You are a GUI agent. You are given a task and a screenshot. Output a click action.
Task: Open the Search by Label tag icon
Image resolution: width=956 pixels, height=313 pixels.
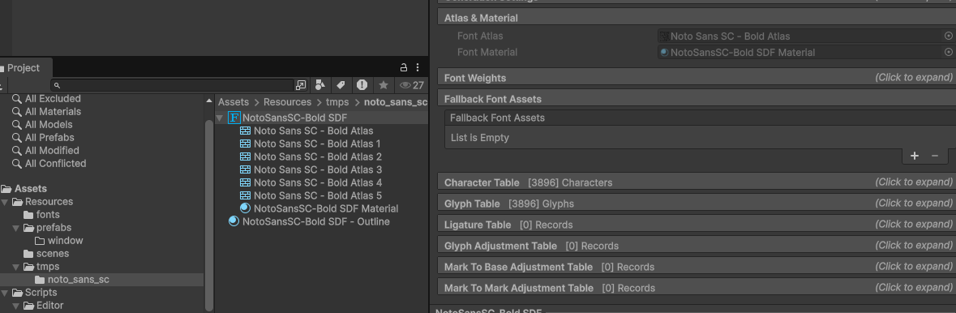pyautogui.click(x=341, y=85)
